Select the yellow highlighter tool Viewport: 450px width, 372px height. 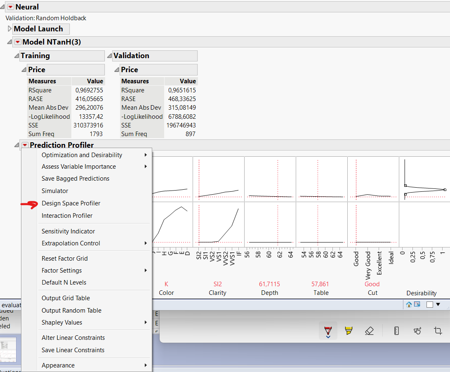coord(349,330)
